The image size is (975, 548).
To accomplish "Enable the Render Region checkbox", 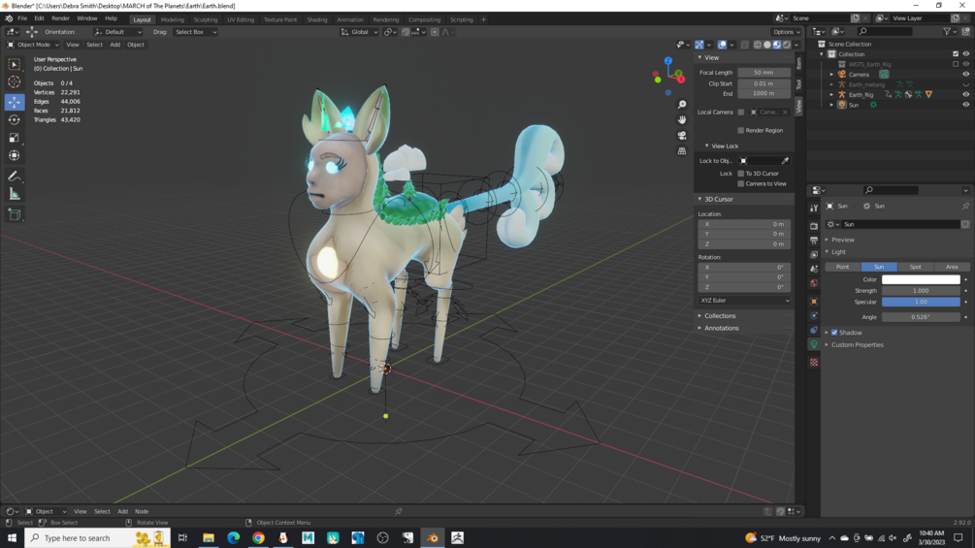I will tap(740, 131).
